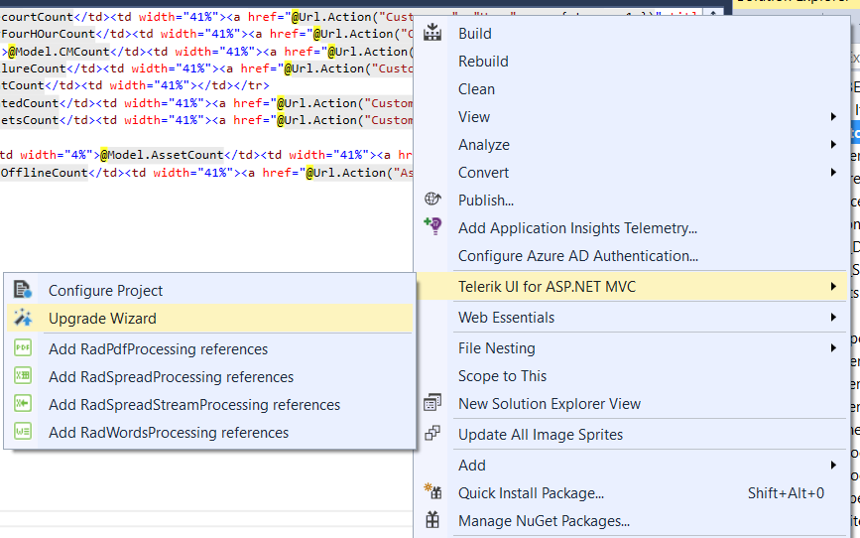Click the RadWordsProcessing document icon
The height and width of the screenshot is (538, 860).
pyautogui.click(x=23, y=432)
